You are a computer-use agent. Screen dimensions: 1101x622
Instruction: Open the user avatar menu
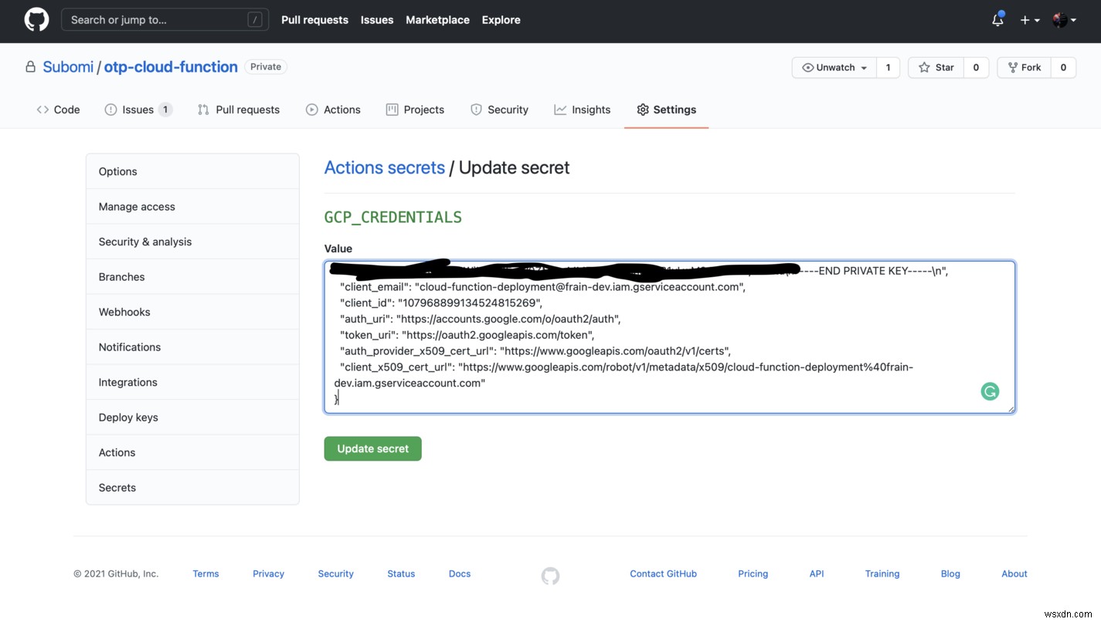pyautogui.click(x=1064, y=20)
